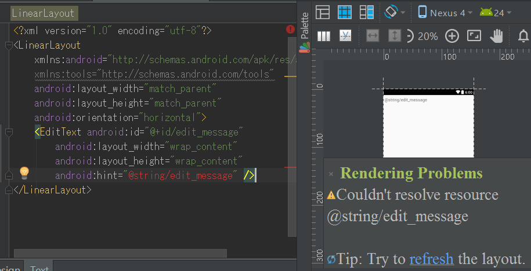Viewport: 531px width, 271px height.
Task: Click the xmlns:tools attribute line
Action: pyautogui.click(x=154, y=74)
